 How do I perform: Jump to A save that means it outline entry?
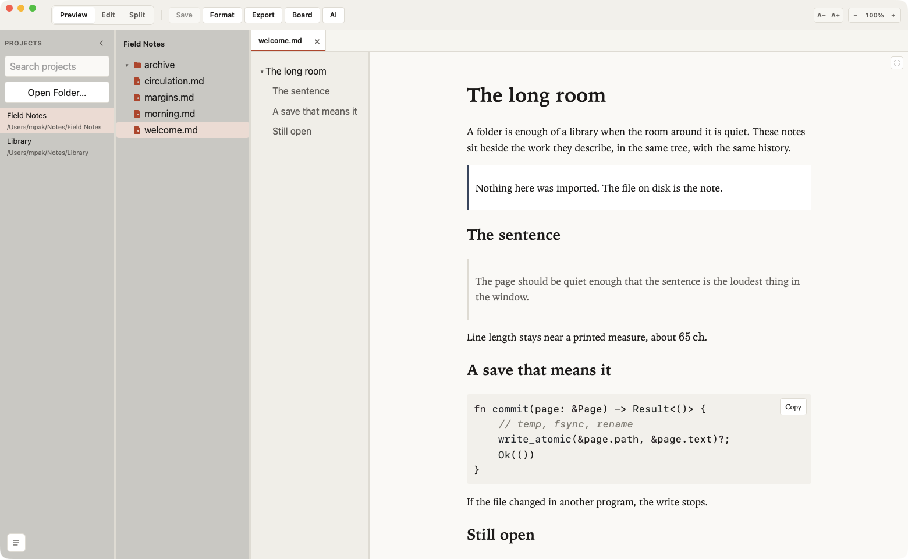(315, 112)
